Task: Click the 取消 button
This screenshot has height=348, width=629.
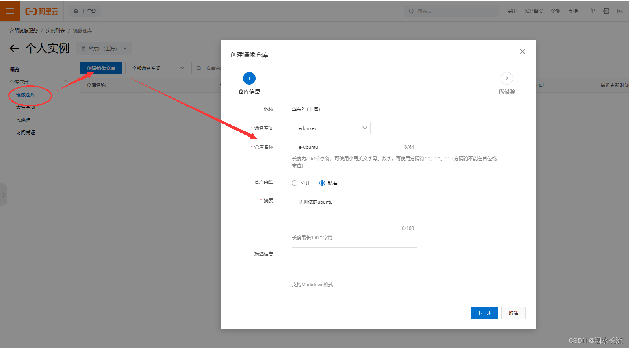Action: tap(513, 313)
